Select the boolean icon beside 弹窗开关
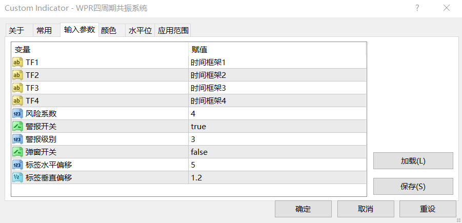 pos(17,152)
